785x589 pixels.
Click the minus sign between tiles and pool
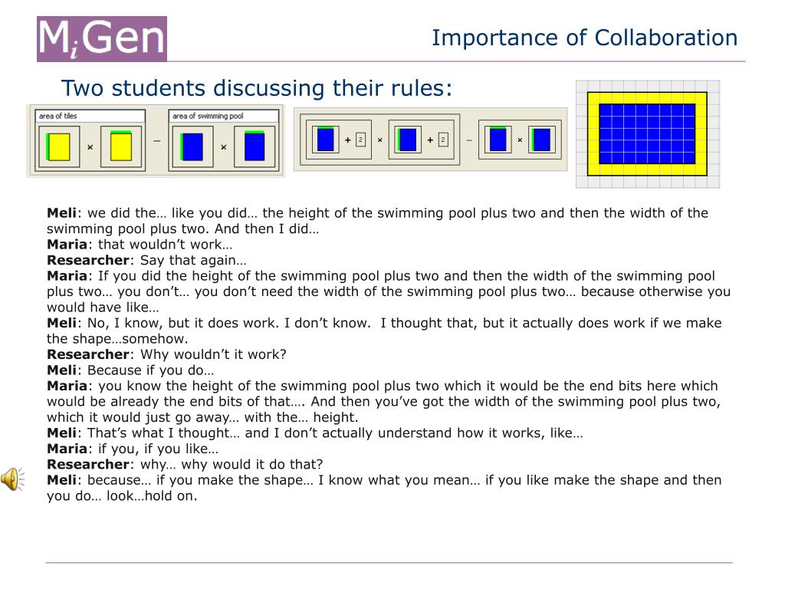156,142
